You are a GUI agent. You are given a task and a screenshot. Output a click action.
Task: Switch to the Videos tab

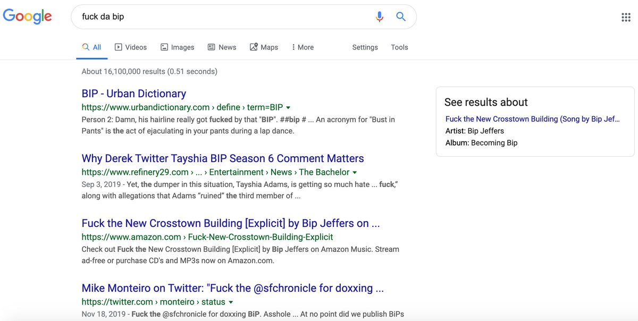(131, 47)
